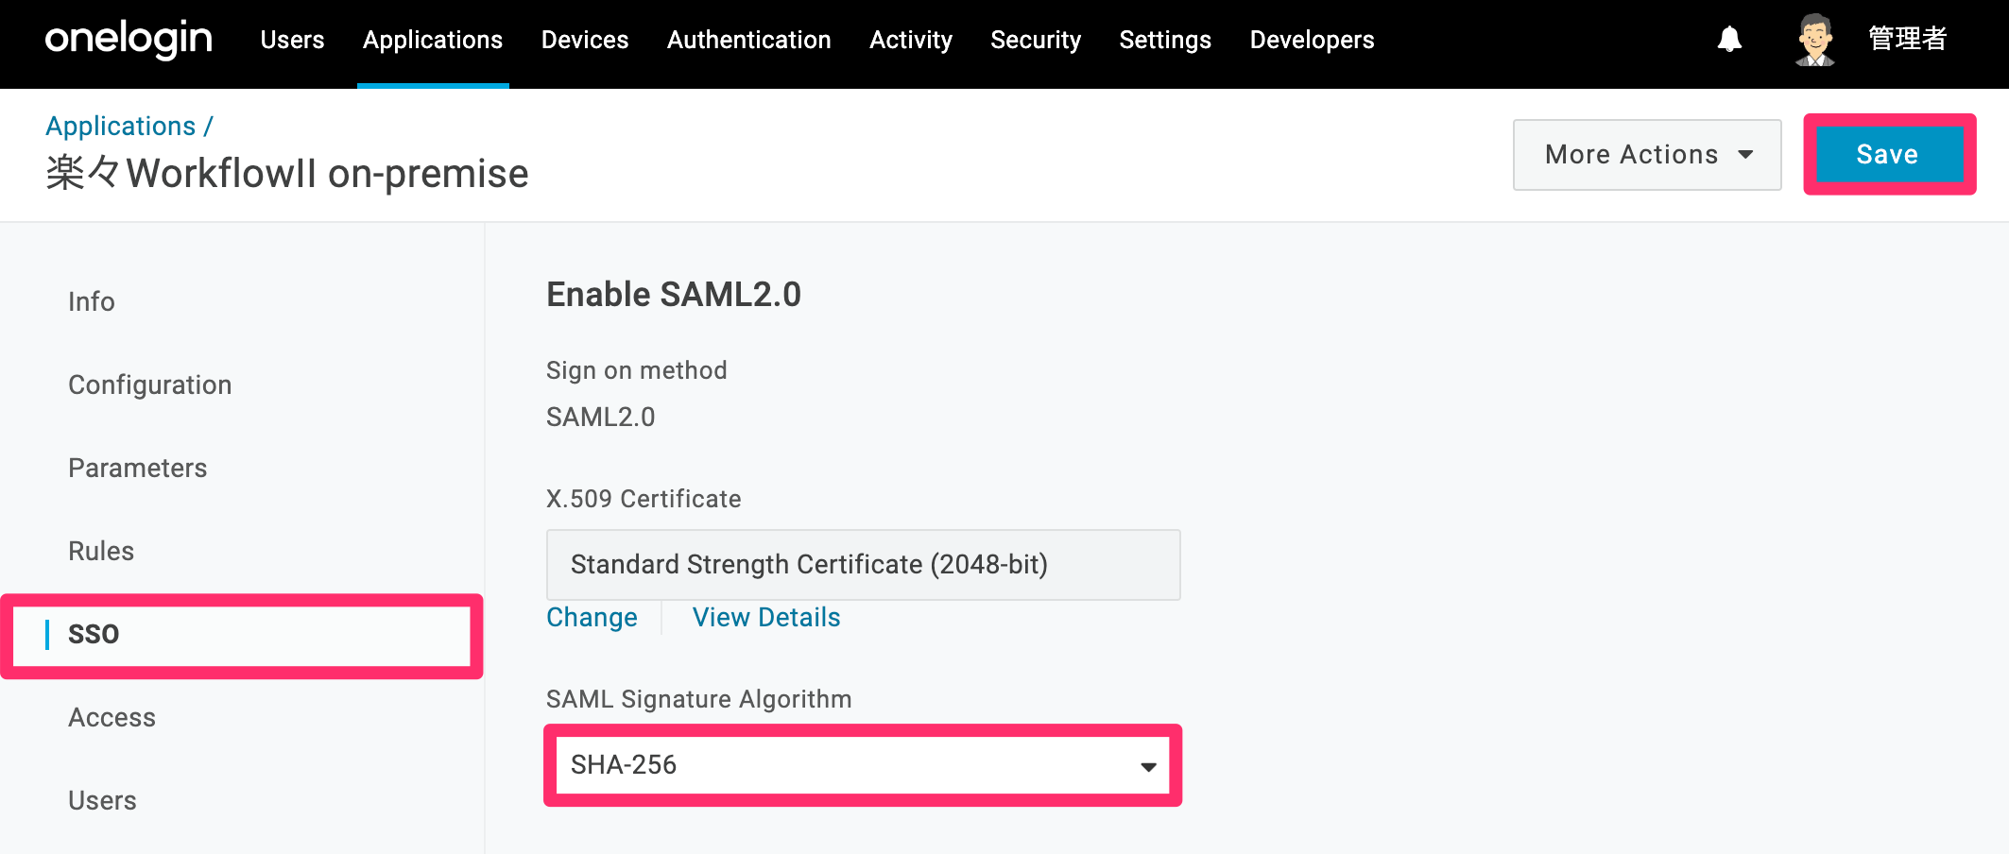This screenshot has width=2009, height=854.
Task: Save the application settings
Action: 1889,154
